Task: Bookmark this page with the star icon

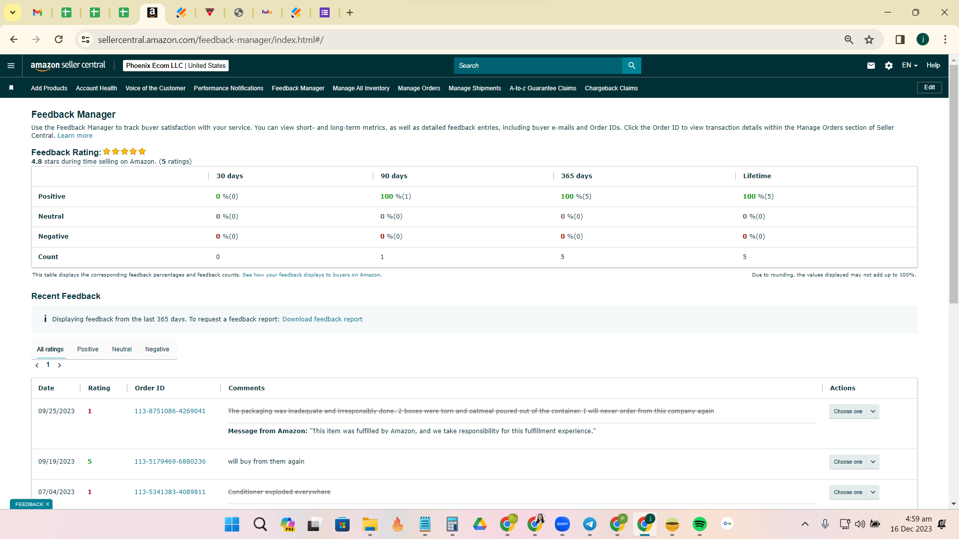Action: click(x=869, y=39)
